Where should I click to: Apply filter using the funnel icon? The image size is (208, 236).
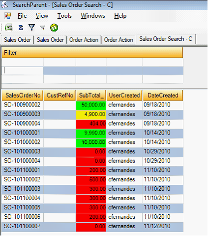[31, 28]
